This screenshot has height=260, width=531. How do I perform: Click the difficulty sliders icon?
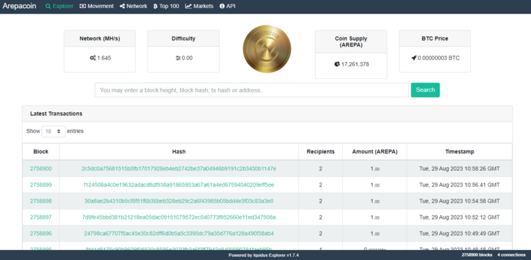(178, 58)
